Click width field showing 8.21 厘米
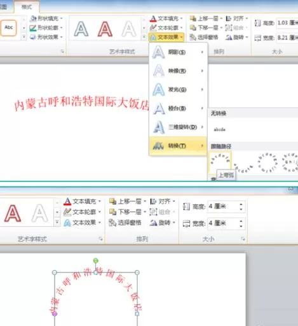298x326 pixels. pyautogui.click(x=287, y=38)
